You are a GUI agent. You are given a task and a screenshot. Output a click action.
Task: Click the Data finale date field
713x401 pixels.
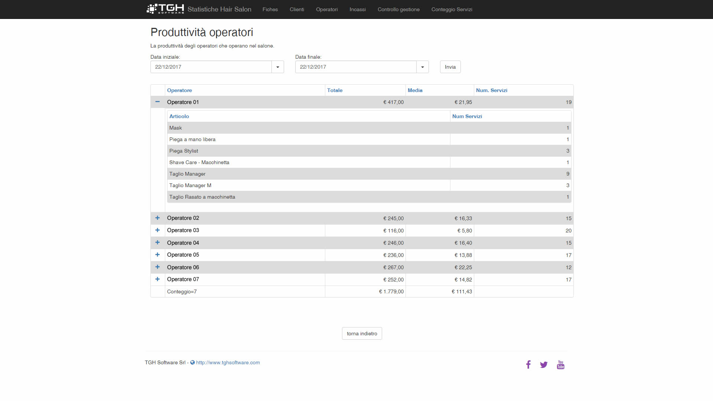[x=356, y=67]
